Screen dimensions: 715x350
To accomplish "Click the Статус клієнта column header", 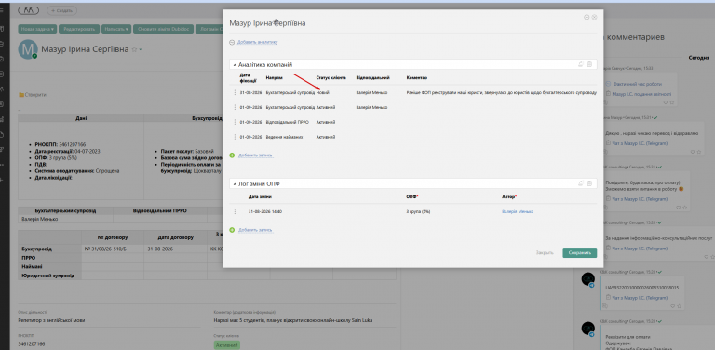I will (331, 78).
